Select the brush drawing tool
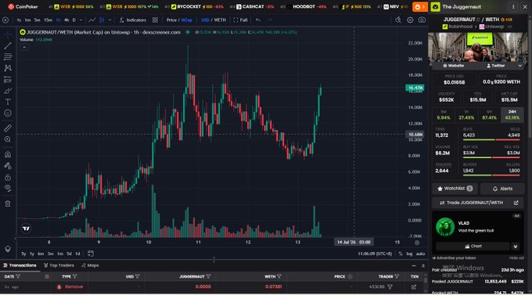 [8, 91]
